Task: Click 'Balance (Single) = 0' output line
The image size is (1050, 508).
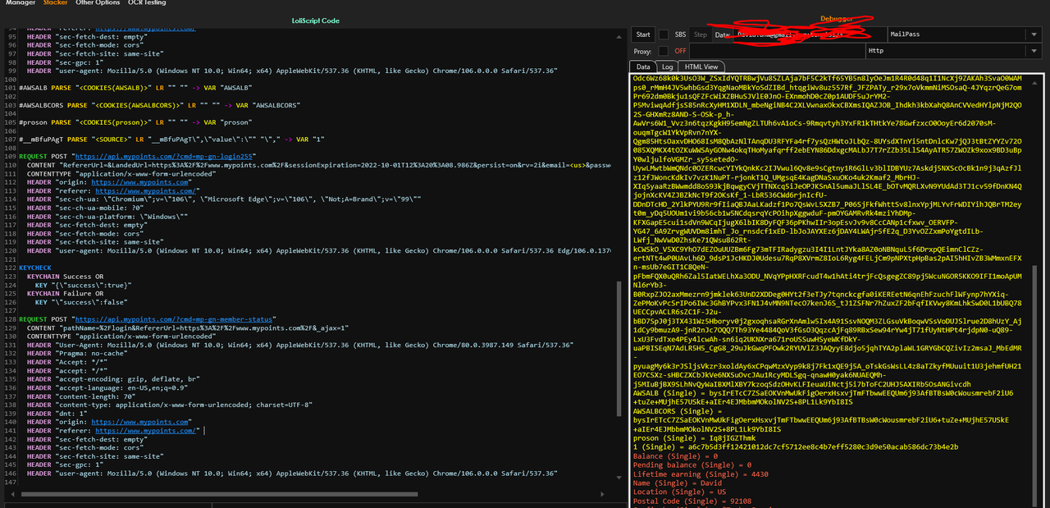Action: coord(676,455)
